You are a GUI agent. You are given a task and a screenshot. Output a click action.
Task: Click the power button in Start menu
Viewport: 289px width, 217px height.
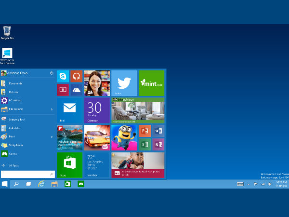click(x=52, y=73)
